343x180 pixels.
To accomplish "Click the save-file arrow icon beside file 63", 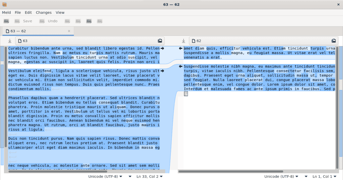I will click(x=10, y=41).
